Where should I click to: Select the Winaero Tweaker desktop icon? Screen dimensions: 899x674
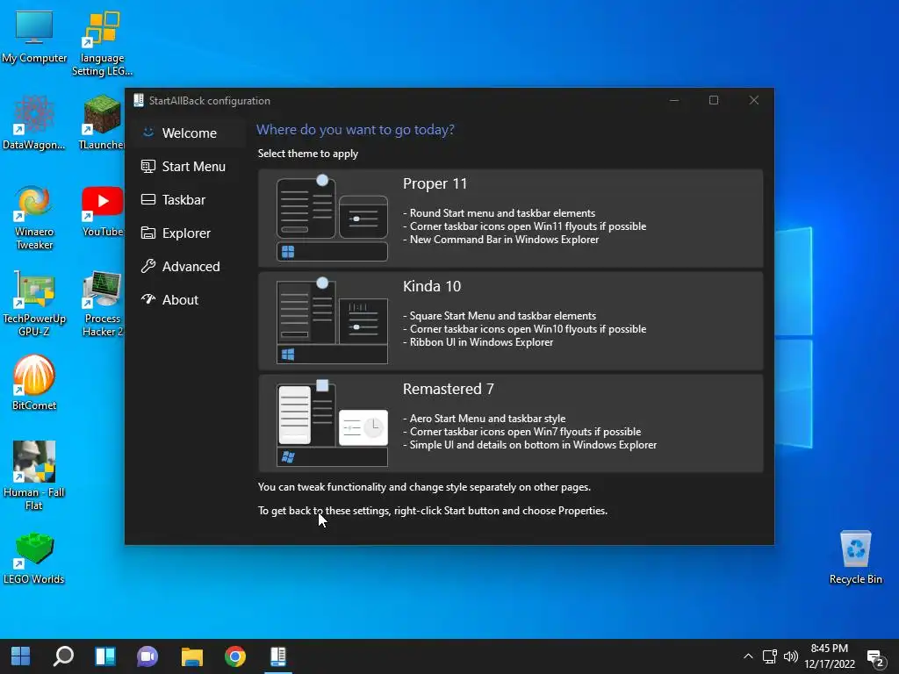pos(34,217)
